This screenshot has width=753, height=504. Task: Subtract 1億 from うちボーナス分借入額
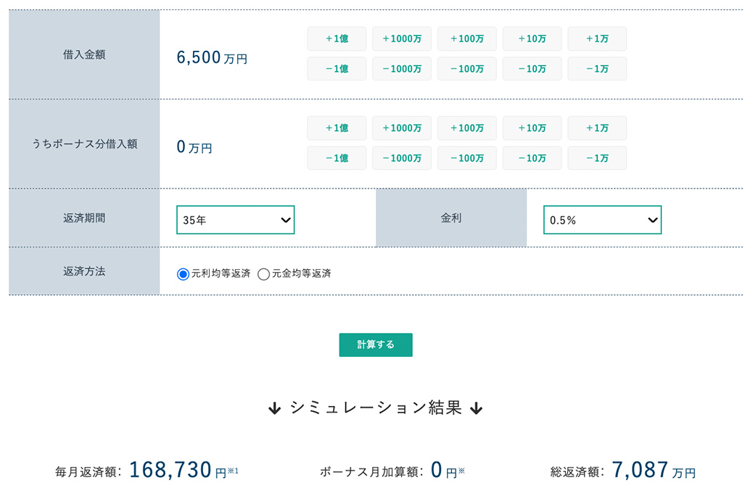coord(337,158)
